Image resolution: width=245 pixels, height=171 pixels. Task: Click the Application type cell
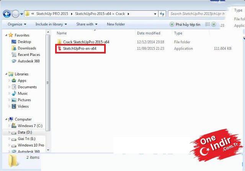[x=183, y=49]
